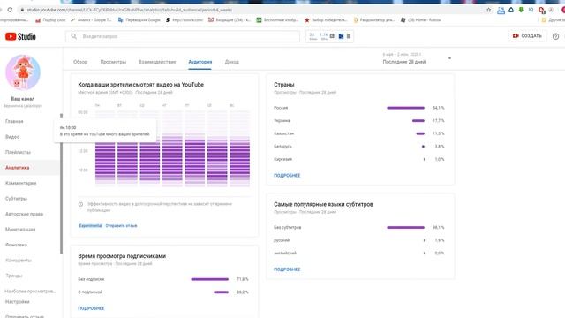The width and height of the screenshot is (565, 318).
Task: Click the английский subtitle language row
Action: pyautogui.click(x=359, y=254)
